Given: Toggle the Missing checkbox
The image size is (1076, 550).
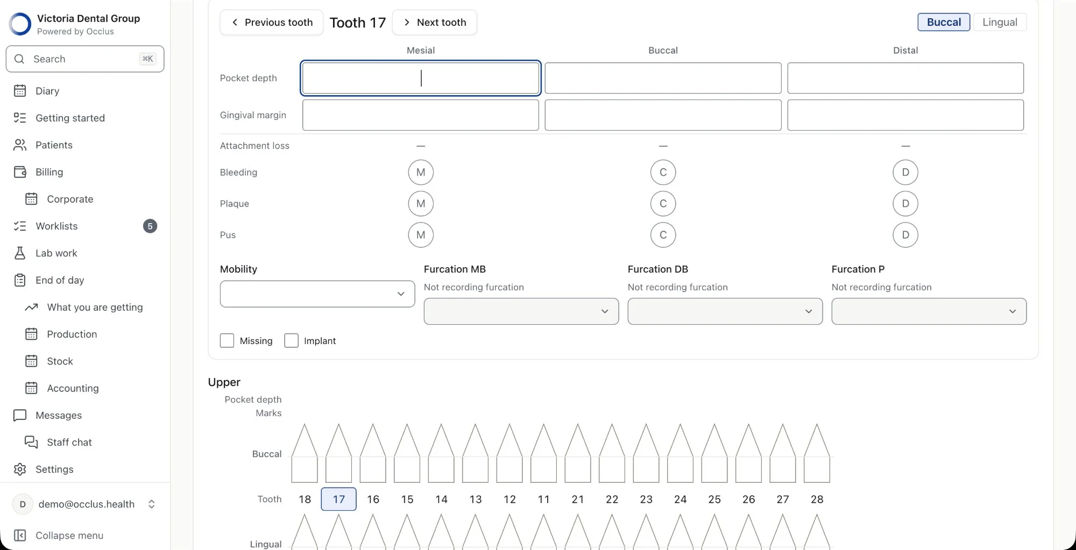Looking at the screenshot, I should tap(227, 340).
